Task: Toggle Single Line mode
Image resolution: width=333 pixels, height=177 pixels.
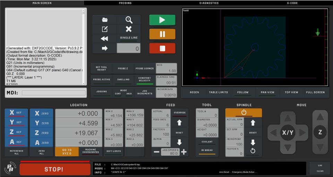Action: (x=129, y=38)
